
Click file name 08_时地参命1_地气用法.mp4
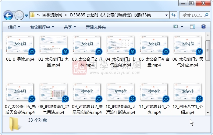(x=54, y=110)
